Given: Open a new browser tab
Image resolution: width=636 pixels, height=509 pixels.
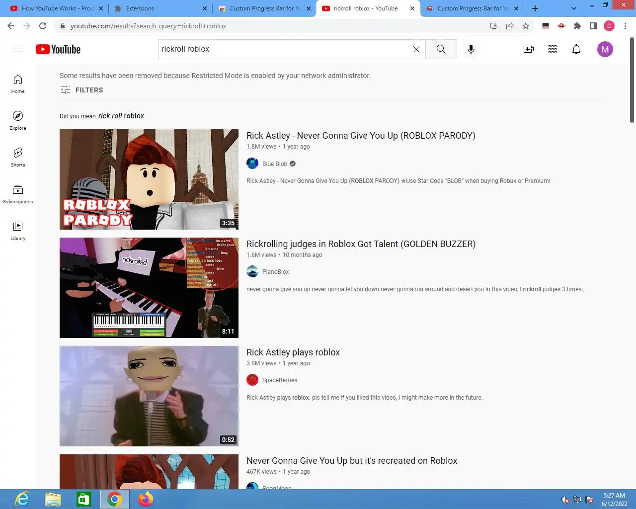Looking at the screenshot, I should pyautogui.click(x=535, y=8).
